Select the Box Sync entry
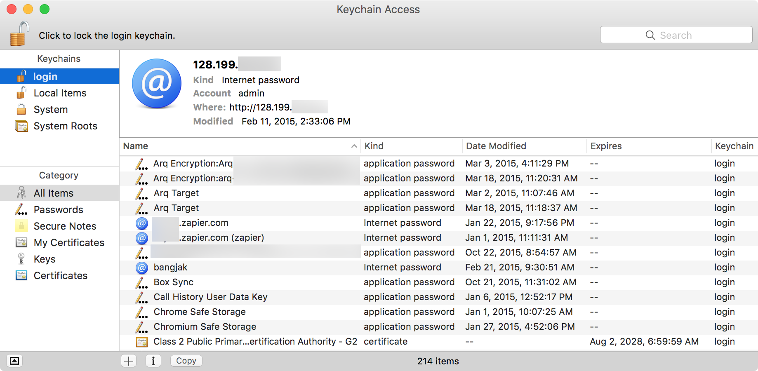The height and width of the screenshot is (371, 758). [173, 282]
